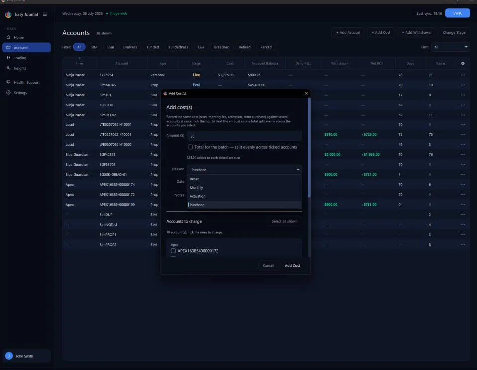Open the Settings gear in sidebar
The width and height of the screenshot is (477, 370).
point(8,92)
